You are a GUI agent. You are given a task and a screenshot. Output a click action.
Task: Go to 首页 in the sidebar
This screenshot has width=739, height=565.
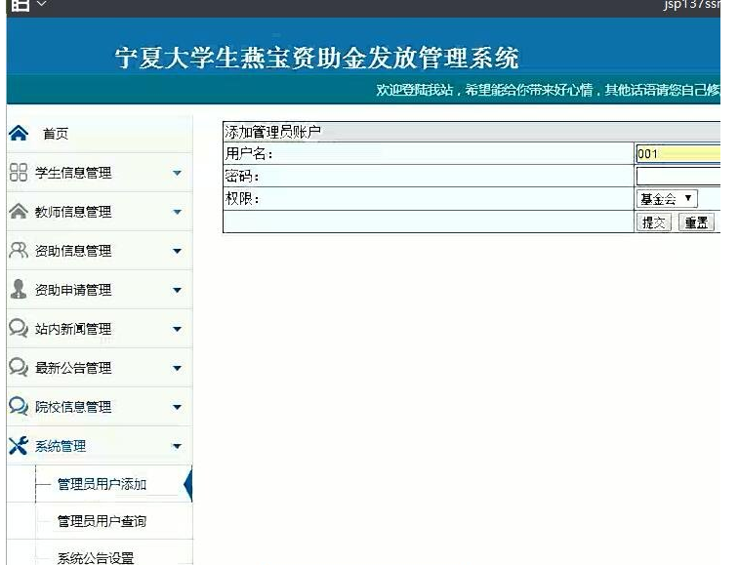tap(56, 134)
